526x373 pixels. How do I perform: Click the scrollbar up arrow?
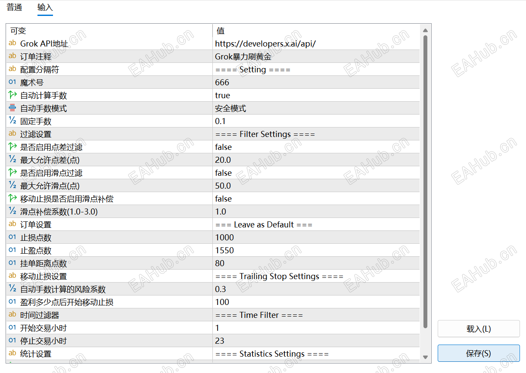pyautogui.click(x=425, y=30)
